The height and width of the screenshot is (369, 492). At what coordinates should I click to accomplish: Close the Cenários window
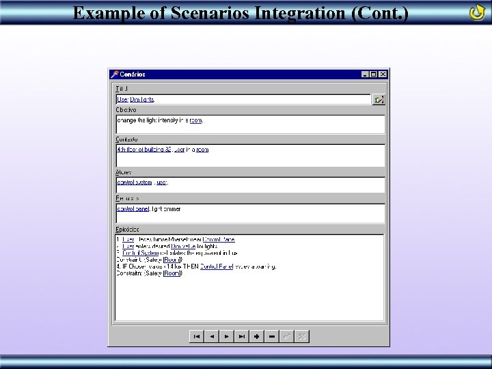point(383,74)
